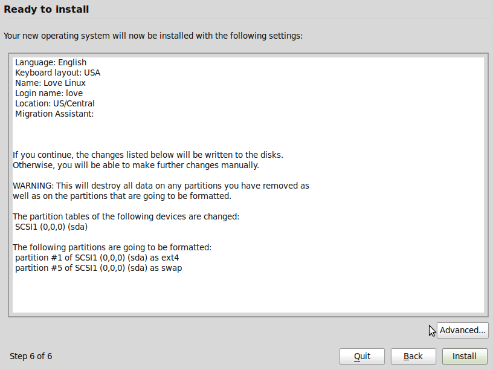
Task: Click the "following partitions are going to be formatted" line
Action: click(x=112, y=247)
